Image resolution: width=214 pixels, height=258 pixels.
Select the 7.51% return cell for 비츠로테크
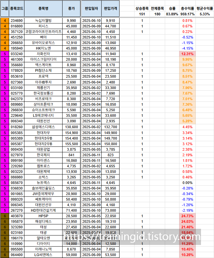click(187, 99)
